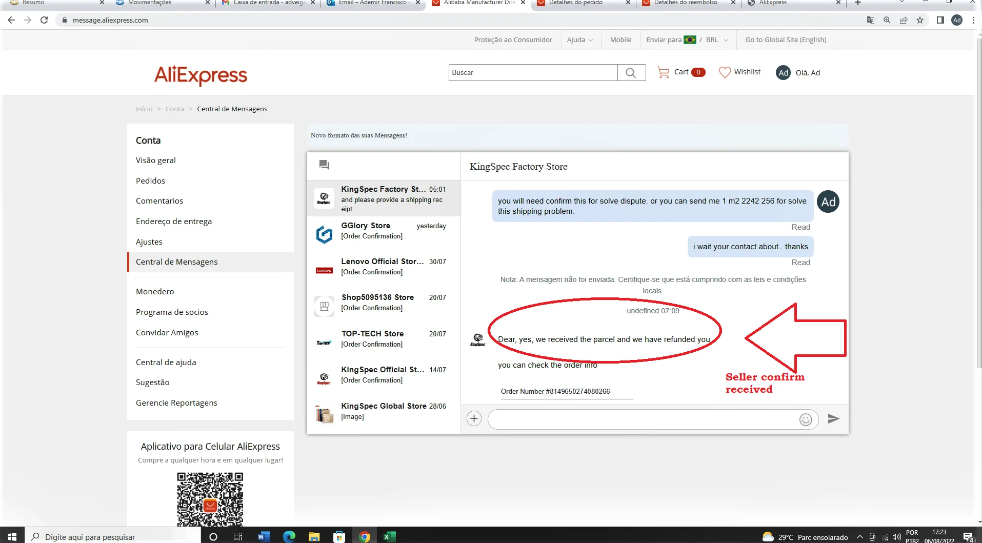Open the emoji picker smiley
Image resolution: width=982 pixels, height=543 pixels.
pyautogui.click(x=806, y=419)
